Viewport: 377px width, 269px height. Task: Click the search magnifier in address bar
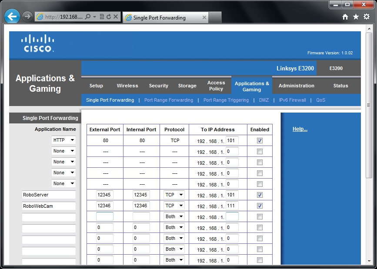point(88,17)
